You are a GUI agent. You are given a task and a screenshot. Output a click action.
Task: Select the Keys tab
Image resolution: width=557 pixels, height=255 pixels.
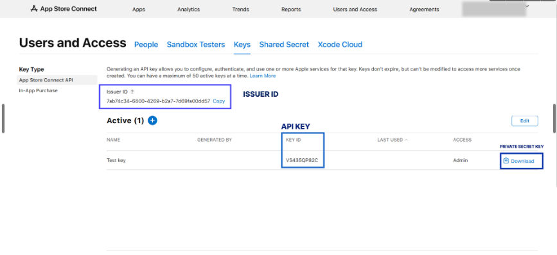click(242, 45)
